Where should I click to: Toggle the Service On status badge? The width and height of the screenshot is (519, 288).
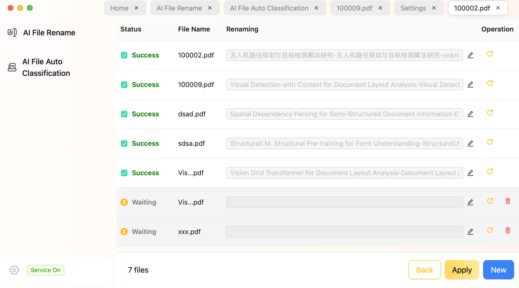(45, 270)
